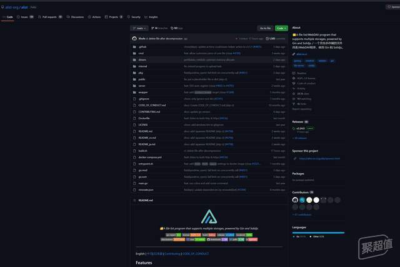
Task: Click the folder icon beside drivers
Action: coord(134,60)
